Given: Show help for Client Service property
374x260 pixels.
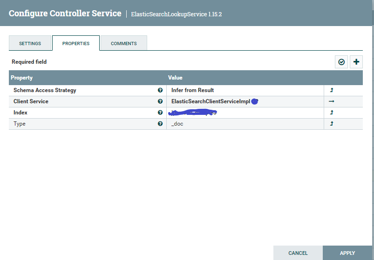Looking at the screenshot, I should click(160, 101).
